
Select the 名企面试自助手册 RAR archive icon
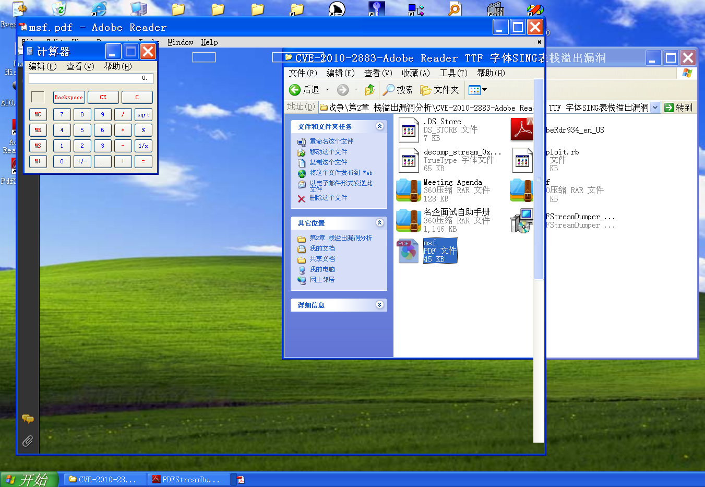click(409, 220)
